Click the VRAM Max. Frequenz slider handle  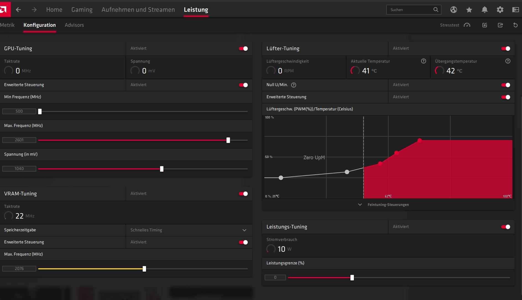pyautogui.click(x=144, y=269)
